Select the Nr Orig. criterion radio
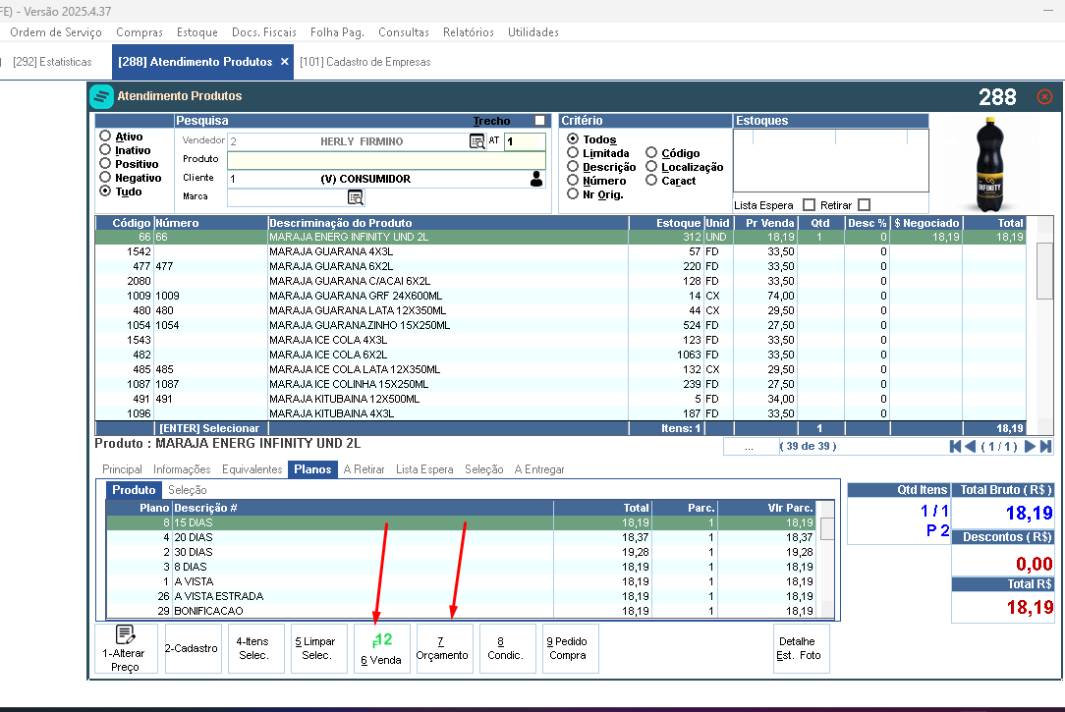Screen dimensions: 1065x712 tap(573, 194)
